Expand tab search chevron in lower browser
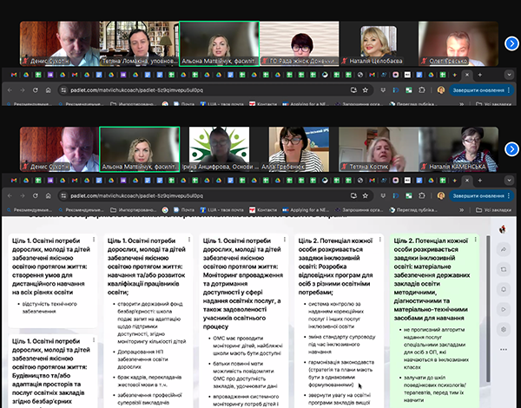 pyautogui.click(x=509, y=181)
